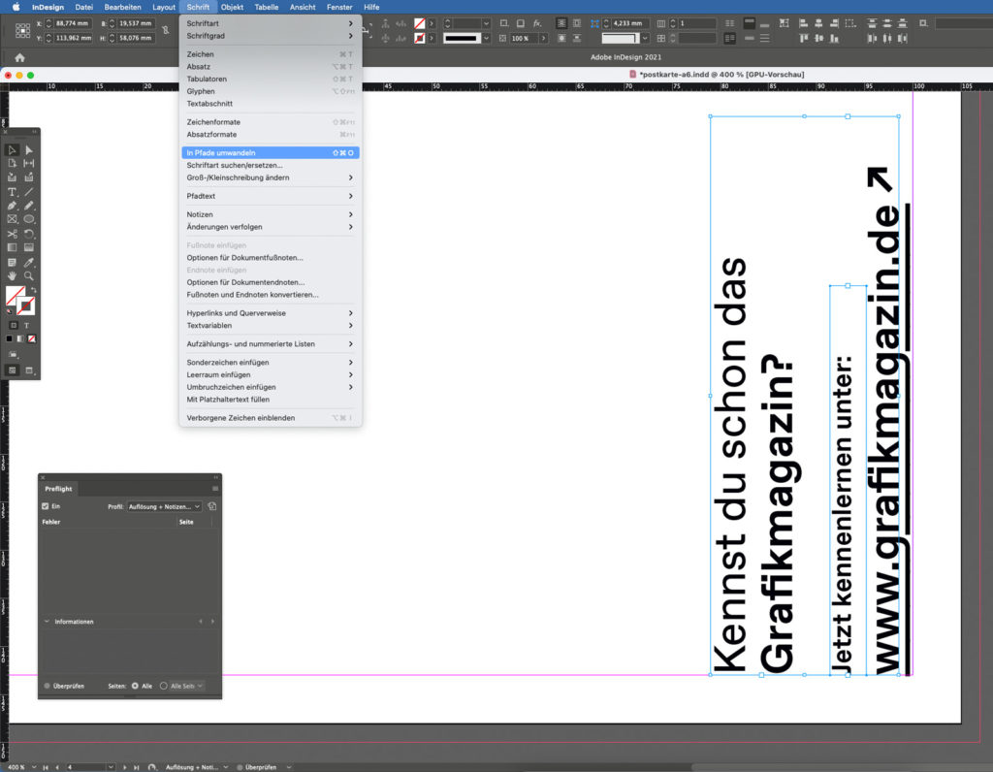Toggle the constrain proportions chain icon
Viewport: 993px width, 772px height.
[x=166, y=30]
